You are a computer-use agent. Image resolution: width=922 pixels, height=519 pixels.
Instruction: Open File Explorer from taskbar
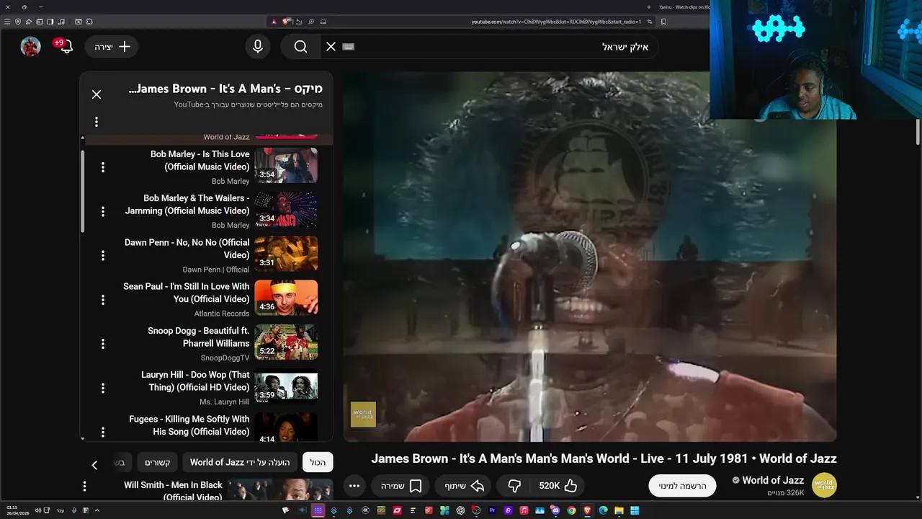(619, 510)
